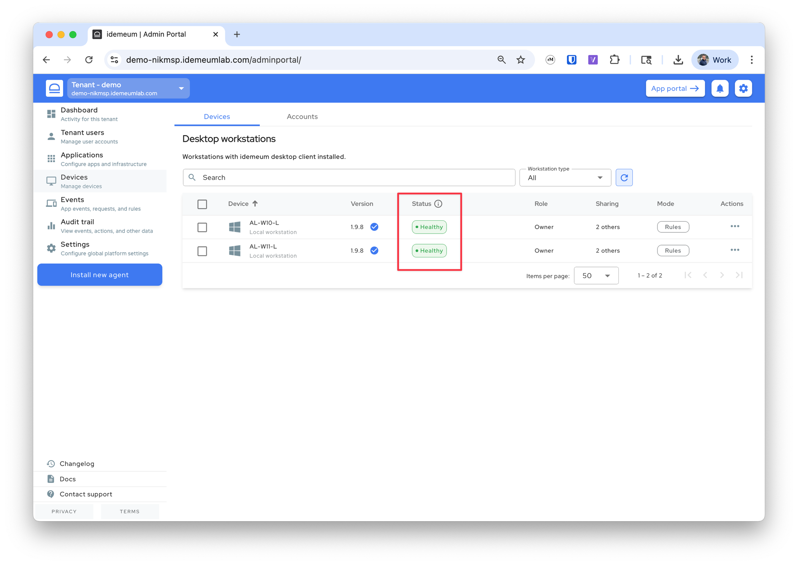Open Tenant users in sidebar

[100, 136]
